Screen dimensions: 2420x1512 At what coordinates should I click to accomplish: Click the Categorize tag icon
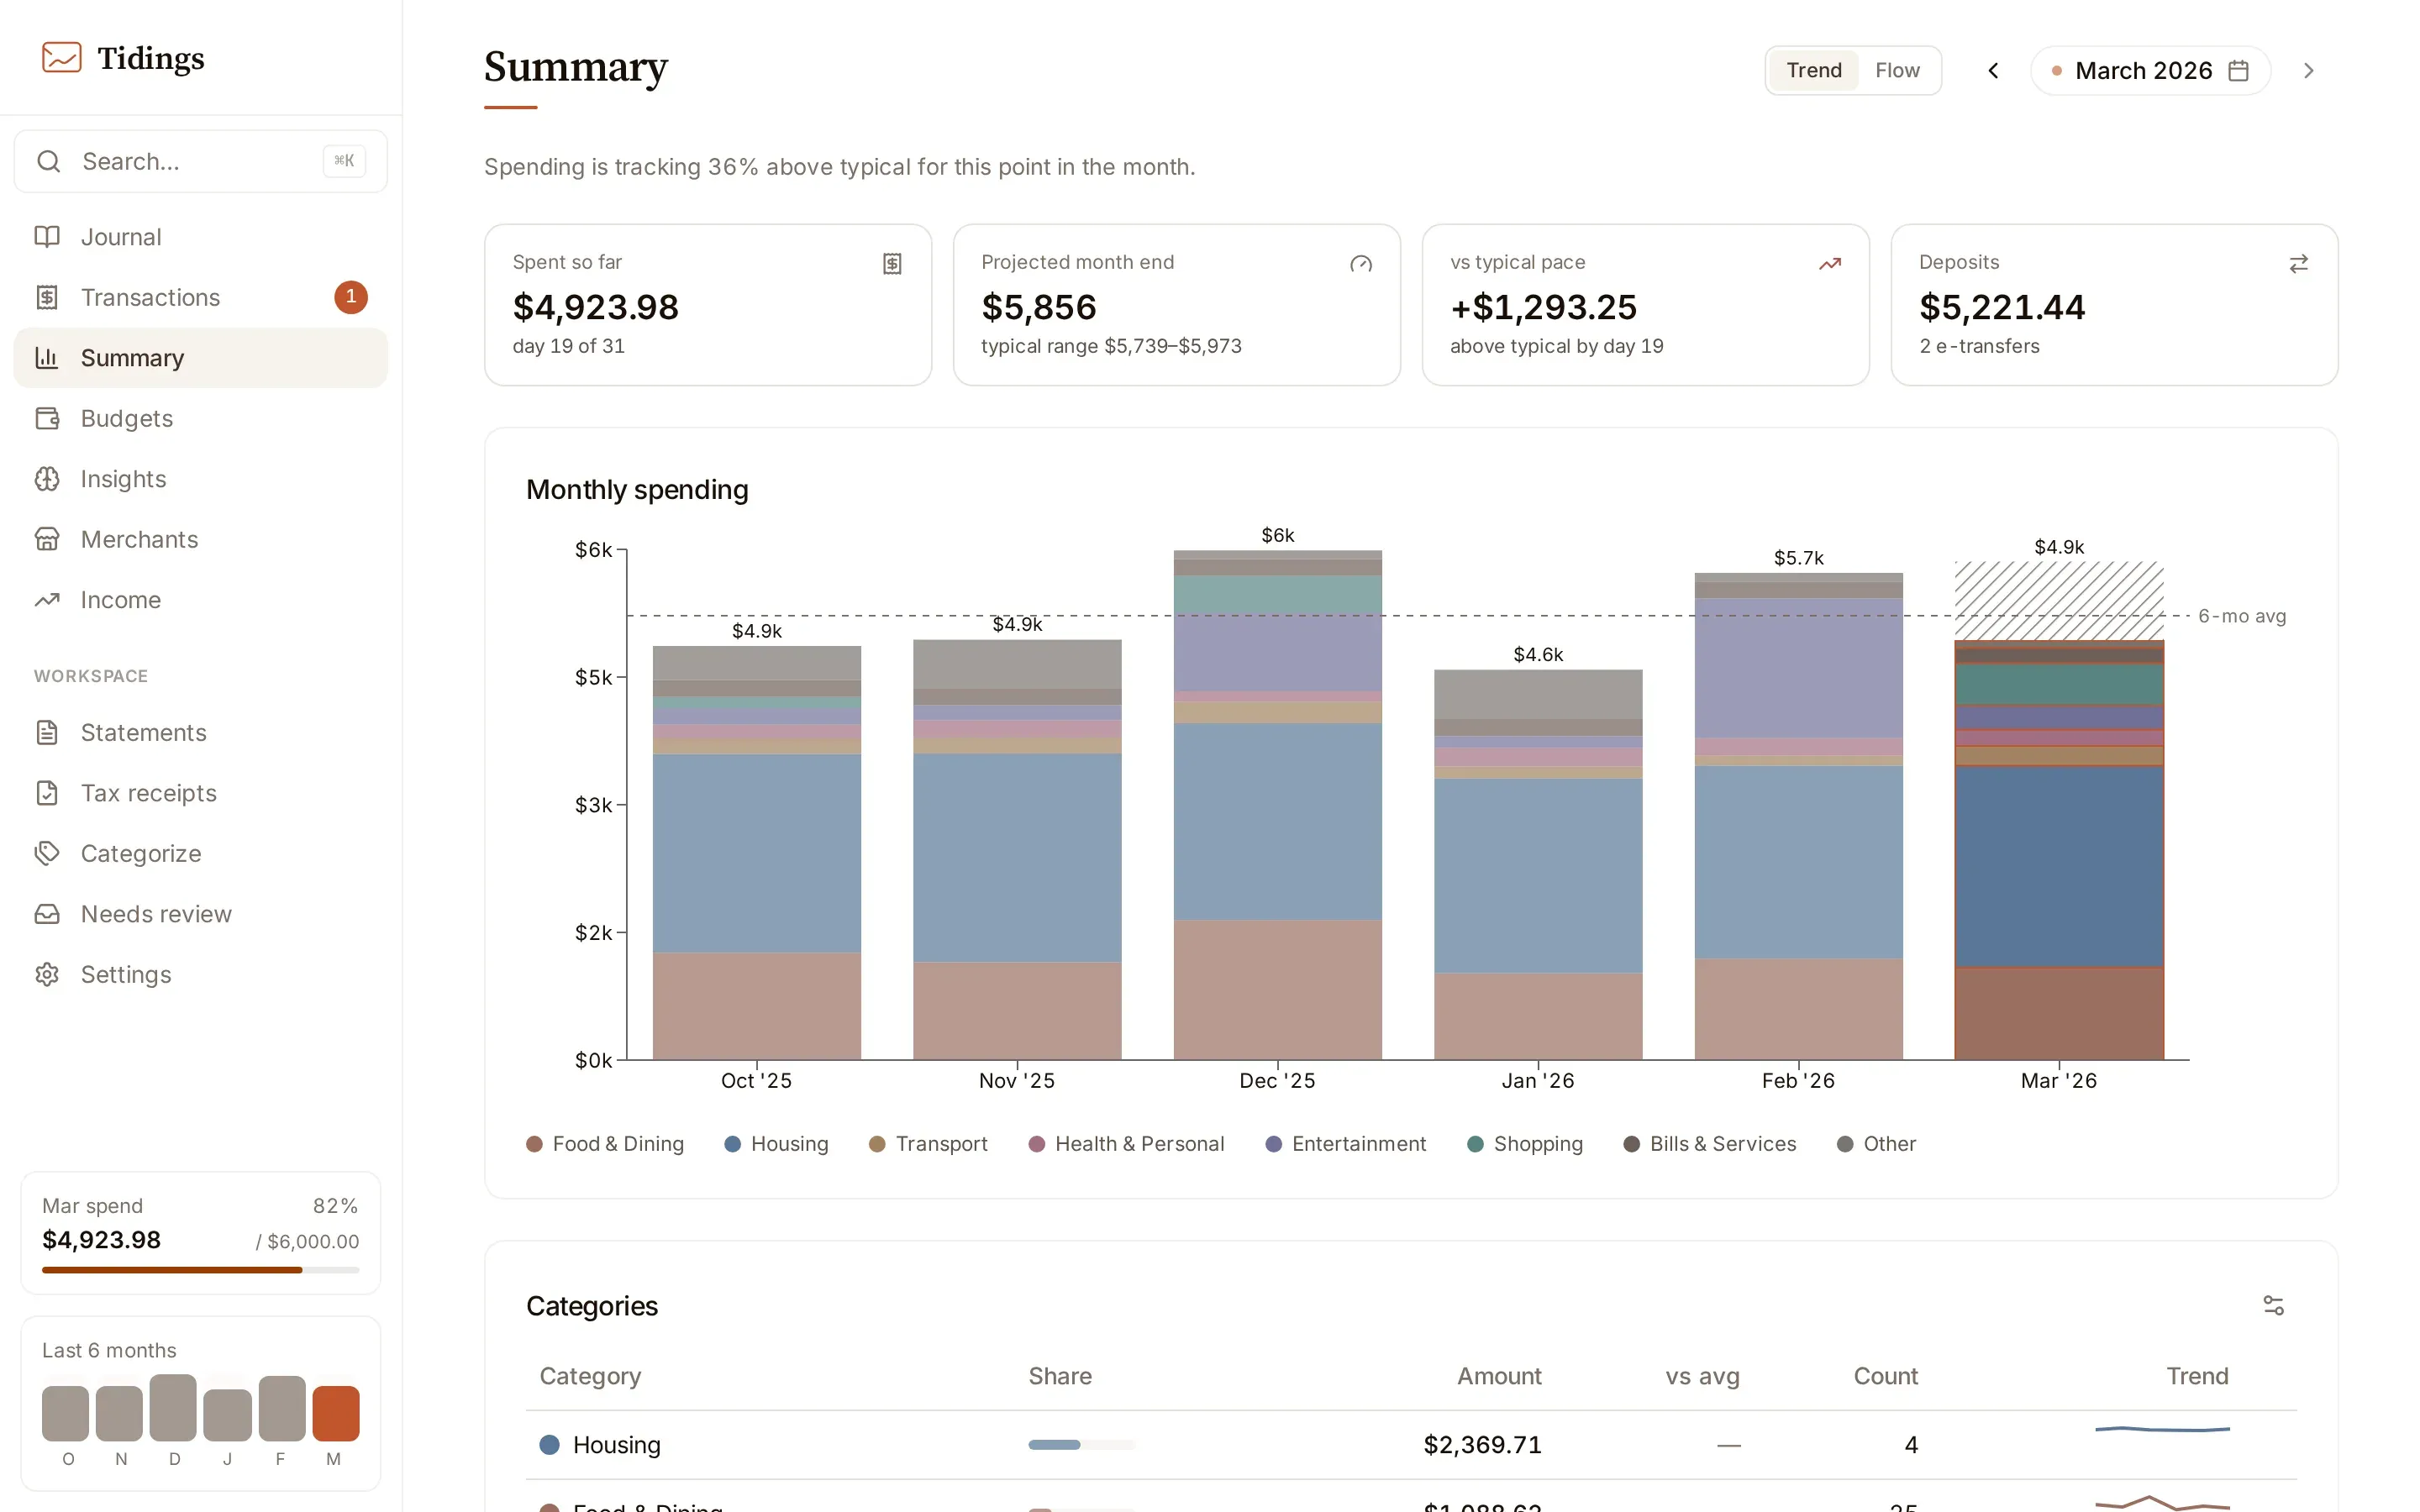47,853
